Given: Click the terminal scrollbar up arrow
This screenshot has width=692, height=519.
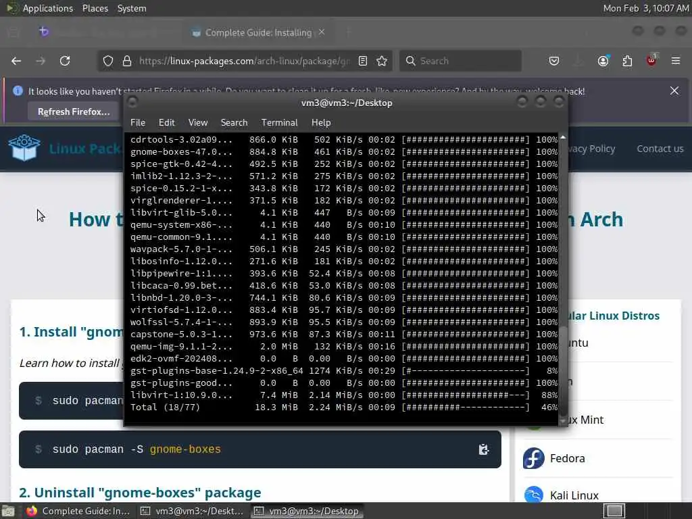Looking at the screenshot, I should pyautogui.click(x=563, y=137).
